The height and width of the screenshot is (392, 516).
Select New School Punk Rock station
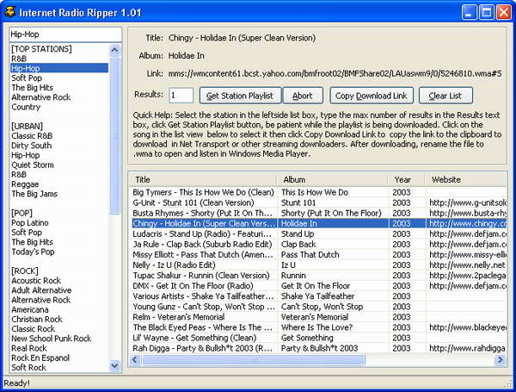click(52, 339)
